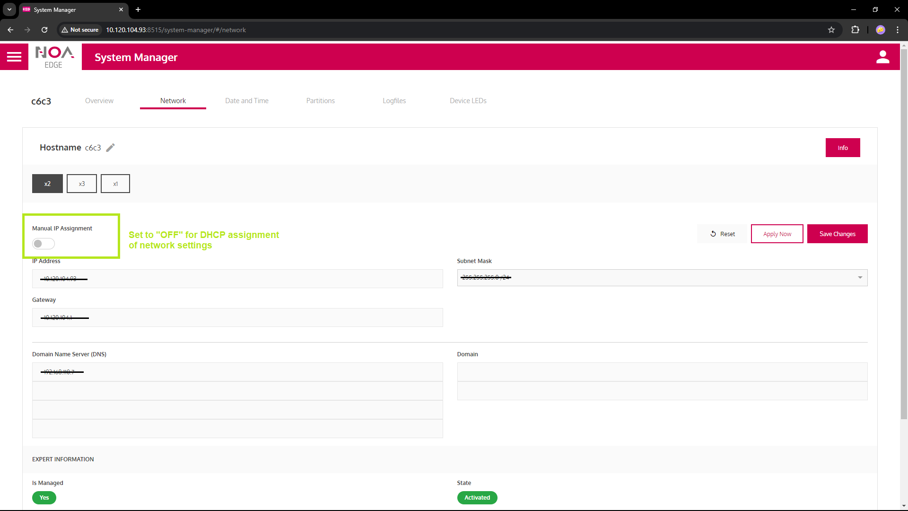
Task: Toggle the Manual IP Assignment switch
Action: [x=44, y=244]
